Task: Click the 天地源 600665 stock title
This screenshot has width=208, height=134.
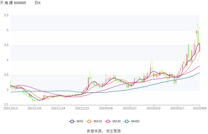Action: 13,3
